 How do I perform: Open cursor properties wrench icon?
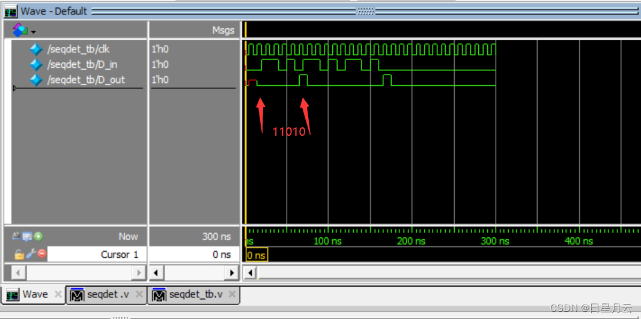point(31,254)
